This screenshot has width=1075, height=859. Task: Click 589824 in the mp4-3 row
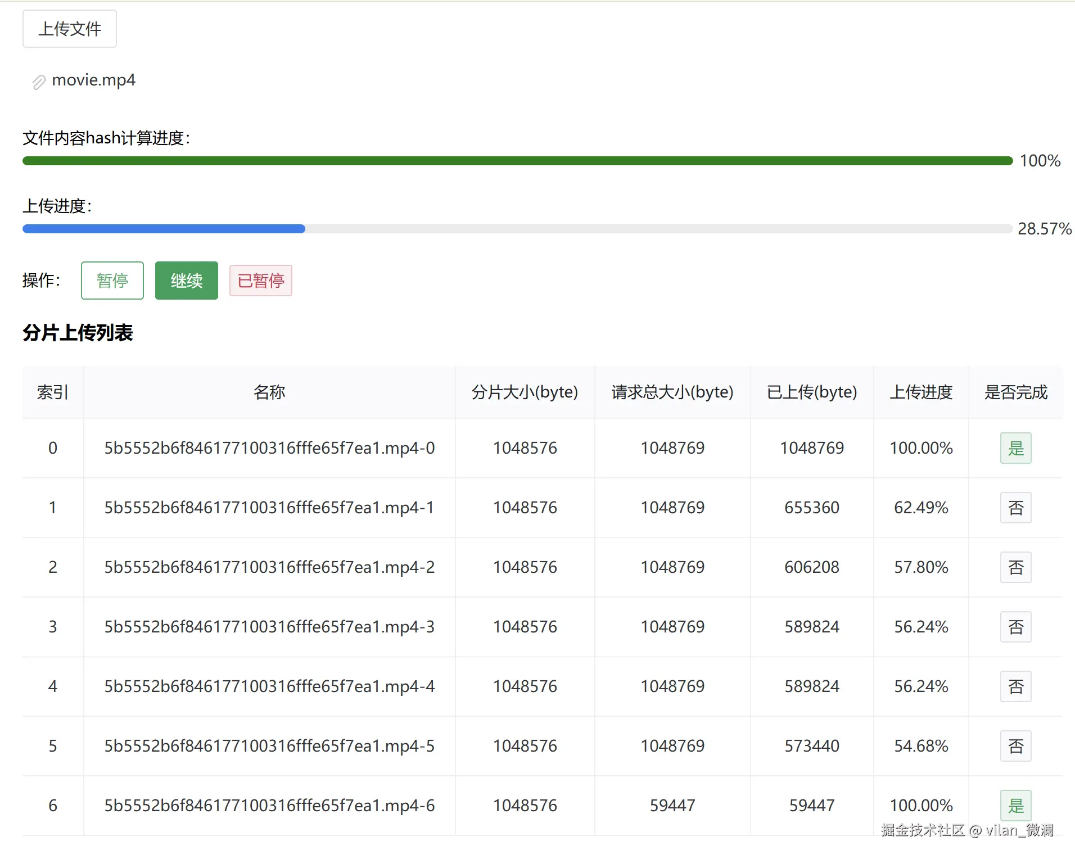pos(812,627)
